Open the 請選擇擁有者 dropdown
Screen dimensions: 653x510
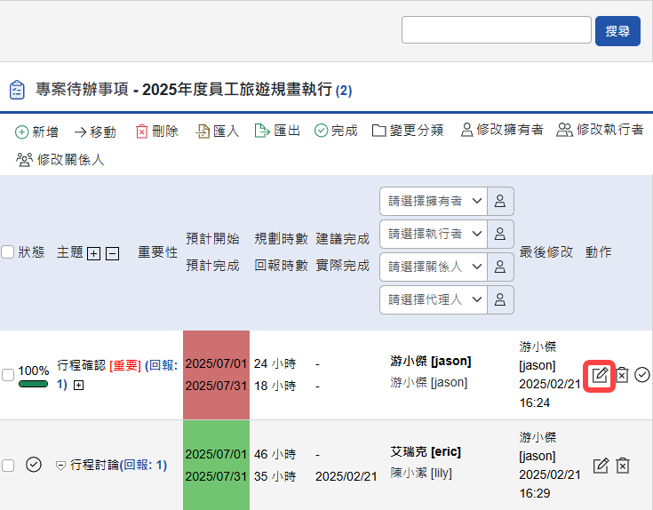(x=433, y=201)
